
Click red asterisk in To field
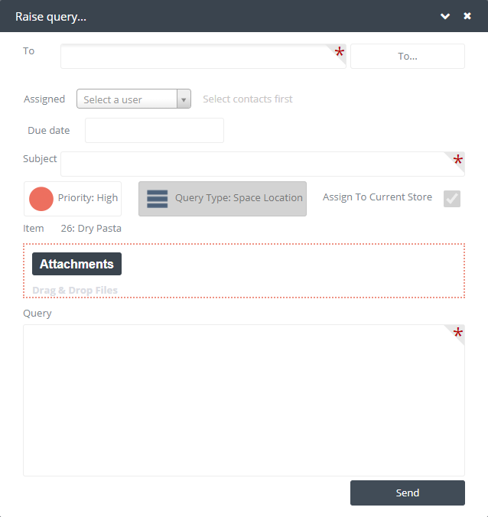[340, 51]
